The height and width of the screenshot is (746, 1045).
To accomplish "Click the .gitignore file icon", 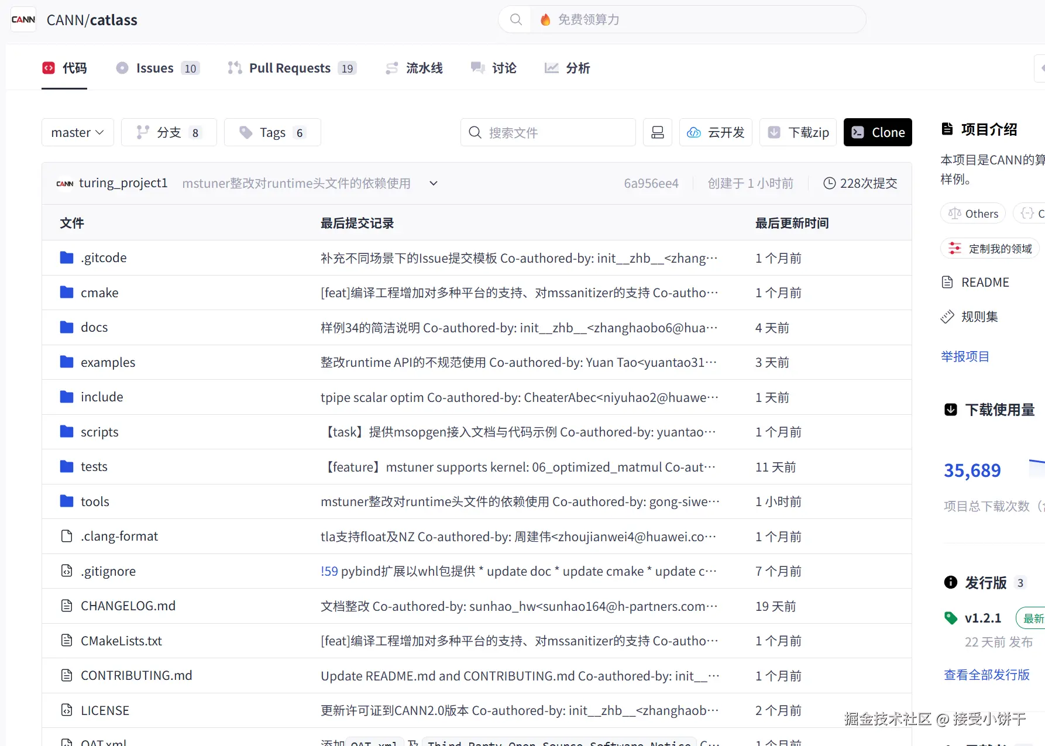I will point(67,570).
